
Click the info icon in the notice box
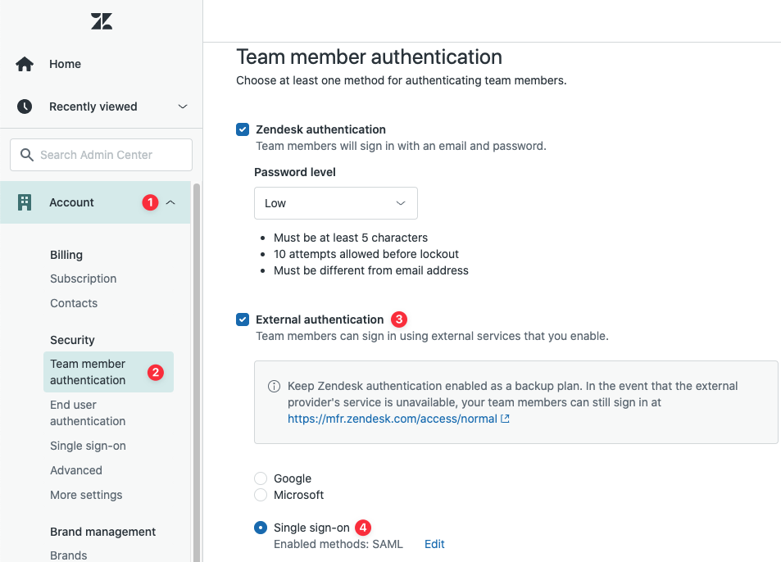(x=275, y=387)
